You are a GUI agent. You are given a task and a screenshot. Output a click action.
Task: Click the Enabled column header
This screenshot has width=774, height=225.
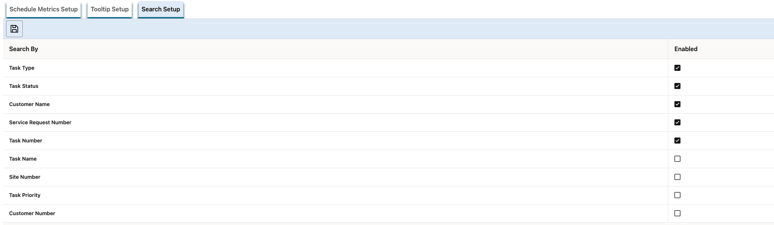tap(686, 49)
